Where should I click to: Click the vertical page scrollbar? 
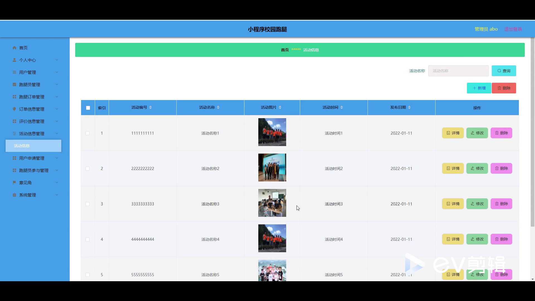(532, 132)
